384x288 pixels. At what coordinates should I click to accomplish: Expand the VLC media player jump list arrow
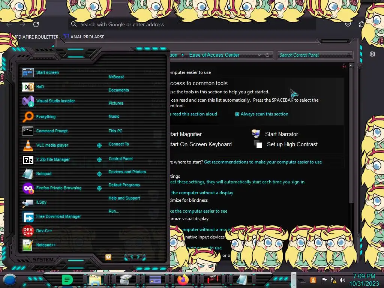click(99, 145)
